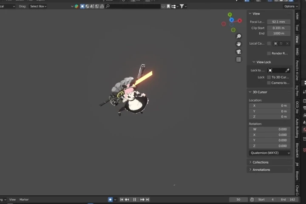Screen dimensions: 306x204
Task: Click the 3D Cursor Location Z field
Action: tap(270, 117)
